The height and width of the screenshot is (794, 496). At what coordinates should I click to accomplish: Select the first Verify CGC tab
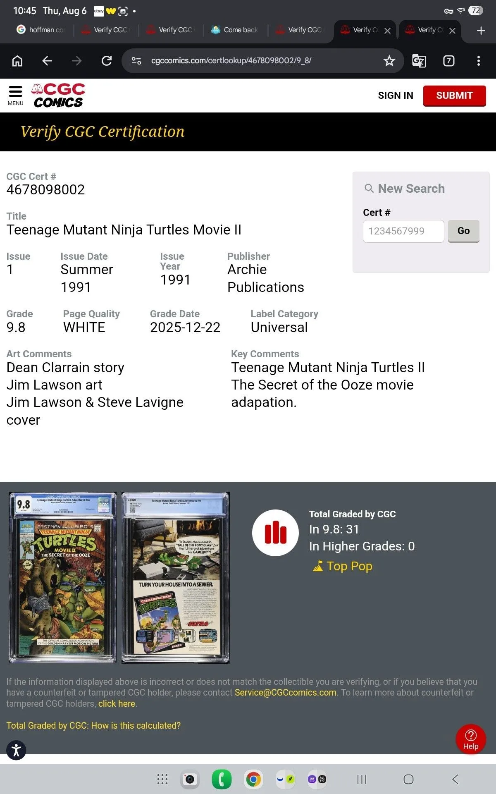point(105,30)
